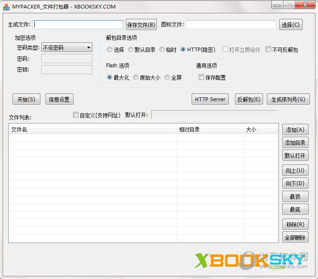Close the MYPACKER window

[x=305, y=5]
